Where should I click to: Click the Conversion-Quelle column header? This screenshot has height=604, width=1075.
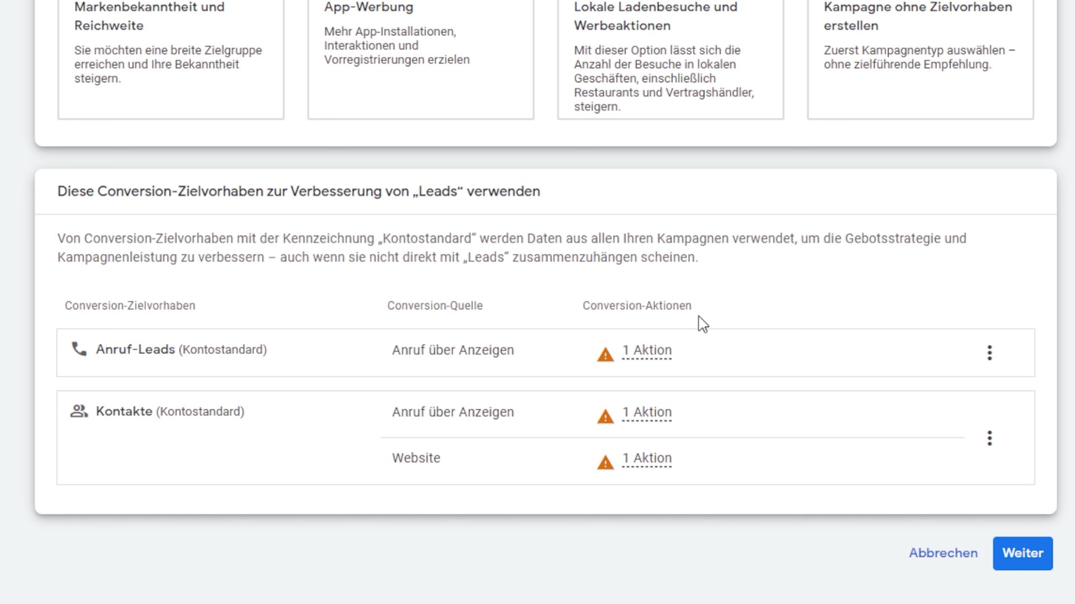435,306
